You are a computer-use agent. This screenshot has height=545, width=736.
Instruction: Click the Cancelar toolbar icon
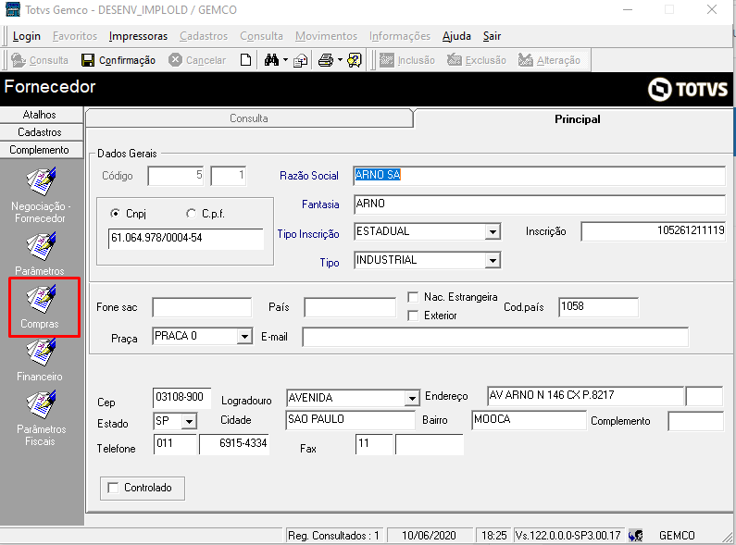pyautogui.click(x=175, y=60)
